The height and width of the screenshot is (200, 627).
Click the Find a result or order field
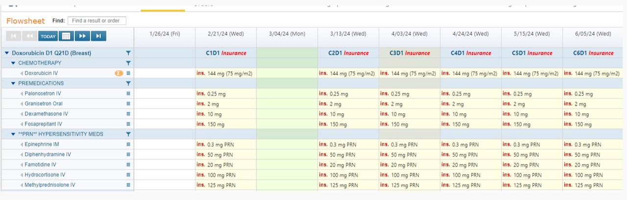tap(96, 20)
